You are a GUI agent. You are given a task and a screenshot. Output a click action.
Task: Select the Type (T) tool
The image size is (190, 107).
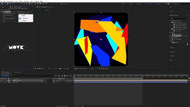(x=32, y=4)
